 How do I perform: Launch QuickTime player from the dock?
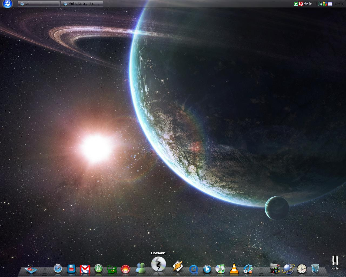194,269
